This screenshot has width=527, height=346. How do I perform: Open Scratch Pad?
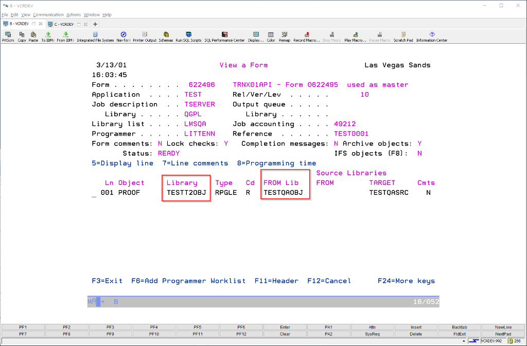click(403, 37)
